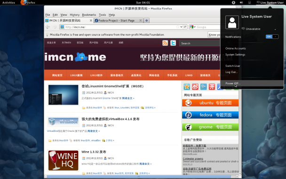Close the IMCN tab
This screenshot has height=179, width=286.
(x=91, y=20)
